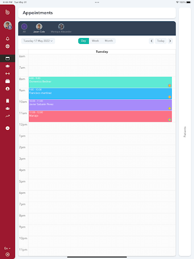Screen dimensions: 194x259
Task: Open the lower group people sidebar icon
Action: click(x=8, y=108)
